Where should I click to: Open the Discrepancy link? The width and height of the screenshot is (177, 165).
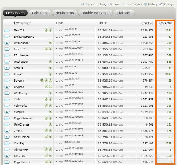pos(134,4)
